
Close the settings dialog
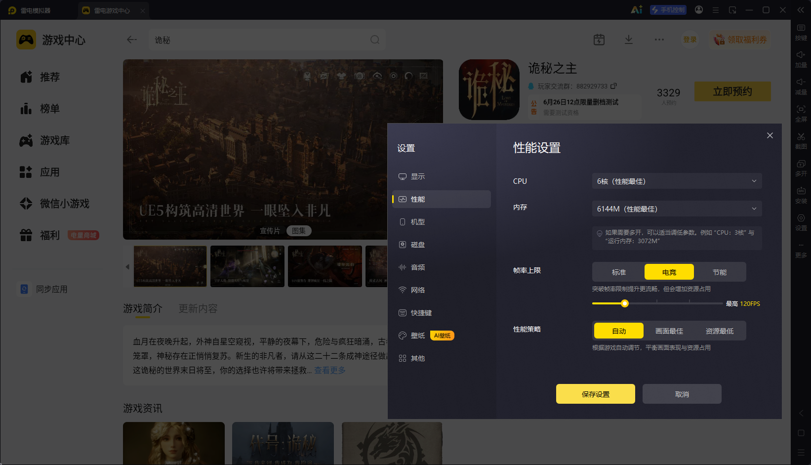click(770, 135)
